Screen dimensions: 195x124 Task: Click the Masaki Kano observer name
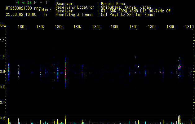113,3
